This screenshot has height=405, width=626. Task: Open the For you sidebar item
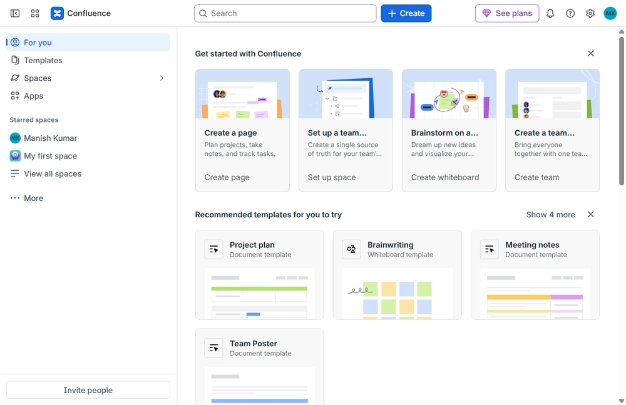tap(88, 43)
